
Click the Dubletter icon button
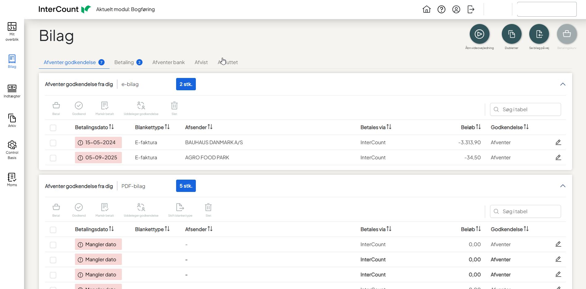[511, 34]
